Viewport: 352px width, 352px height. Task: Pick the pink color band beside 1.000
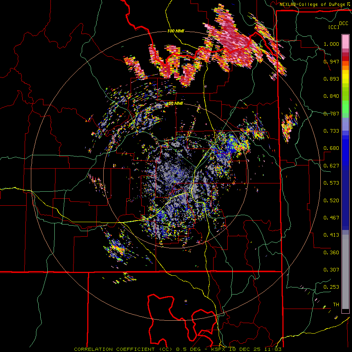(345, 42)
